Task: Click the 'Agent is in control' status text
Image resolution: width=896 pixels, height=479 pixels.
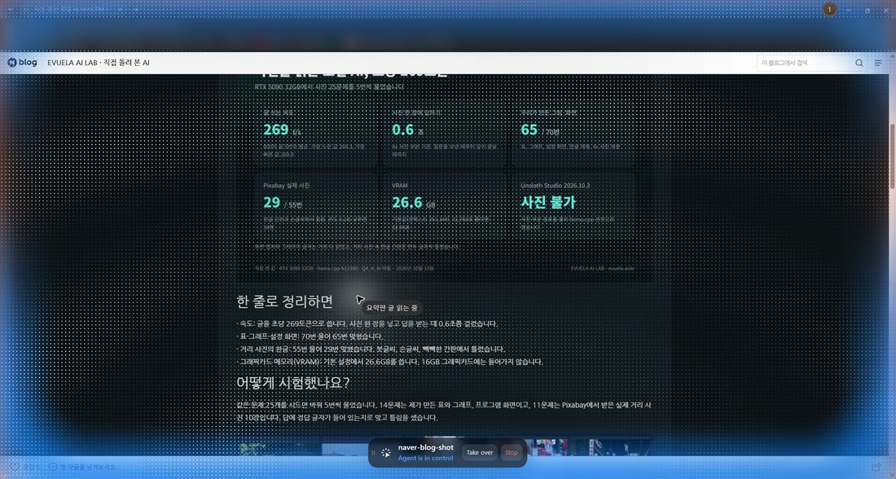Action: tap(425, 458)
